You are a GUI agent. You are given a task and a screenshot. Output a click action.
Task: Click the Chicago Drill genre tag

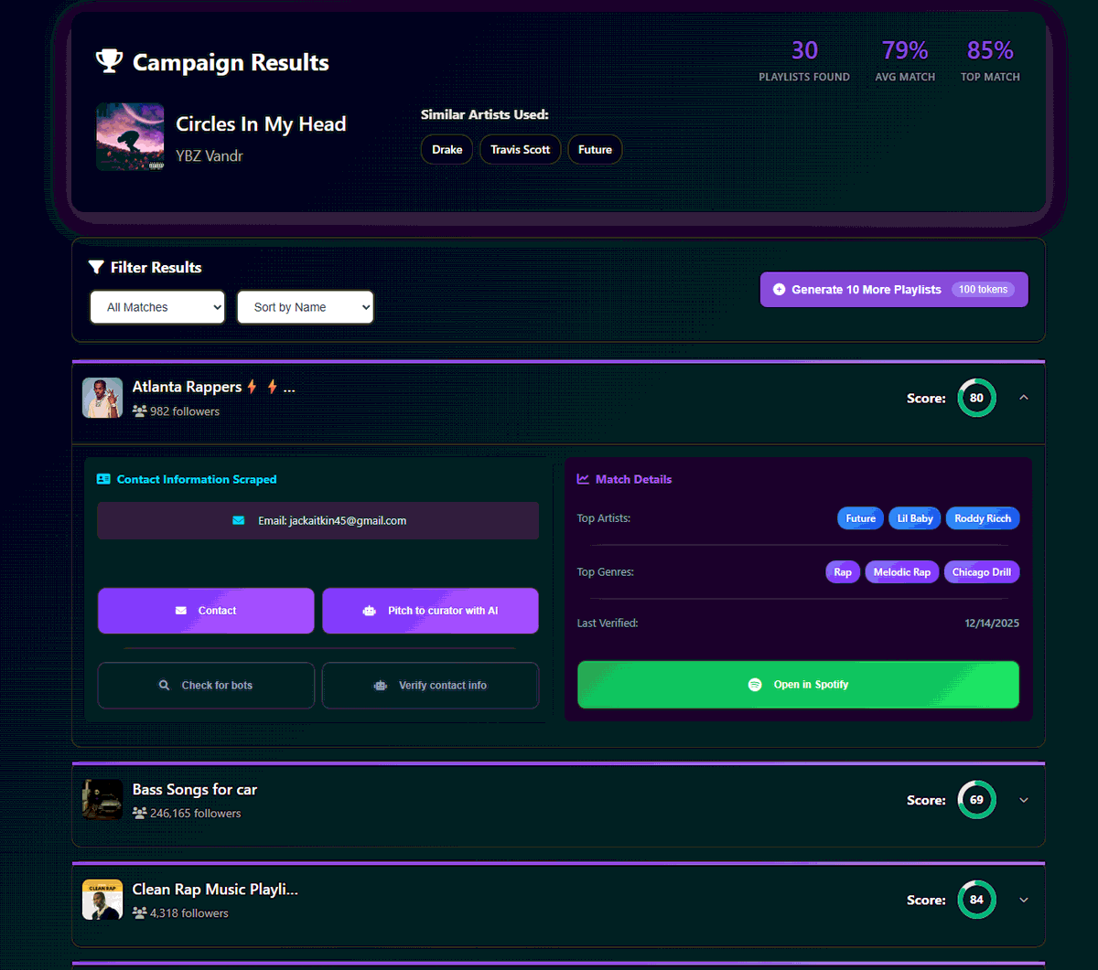coord(982,572)
